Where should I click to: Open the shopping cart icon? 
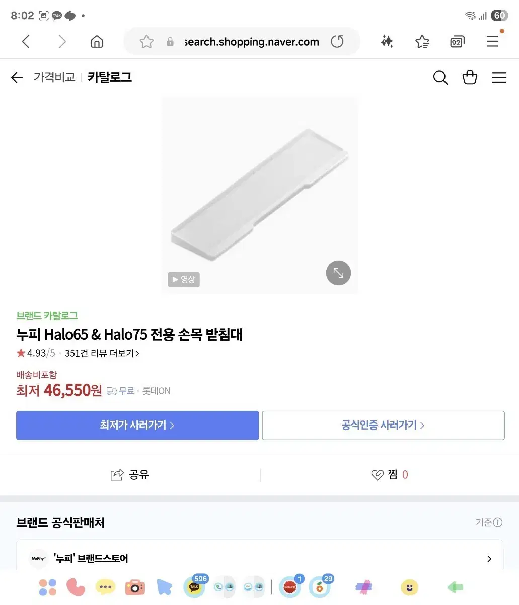click(470, 77)
